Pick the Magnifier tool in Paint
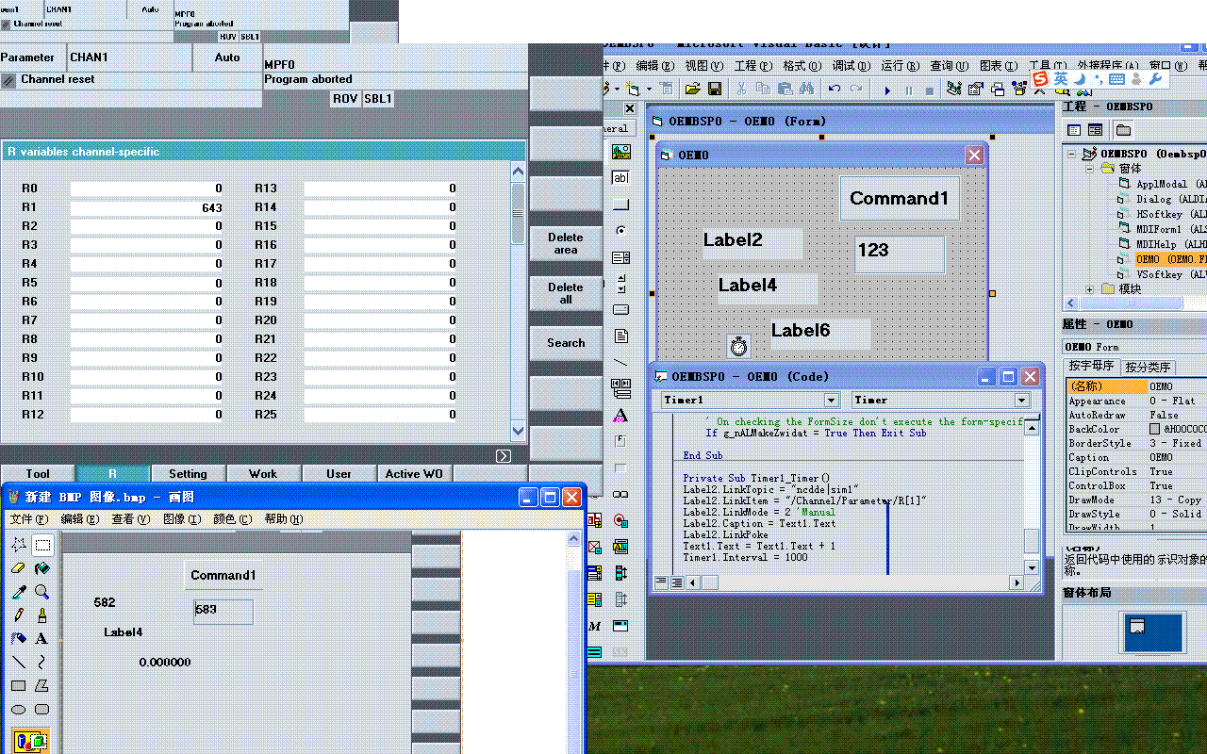Screen dimensions: 1207x754 [x=42, y=592]
